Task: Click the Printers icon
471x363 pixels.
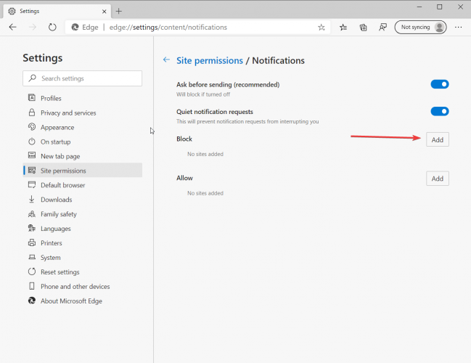Action: pyautogui.click(x=31, y=242)
